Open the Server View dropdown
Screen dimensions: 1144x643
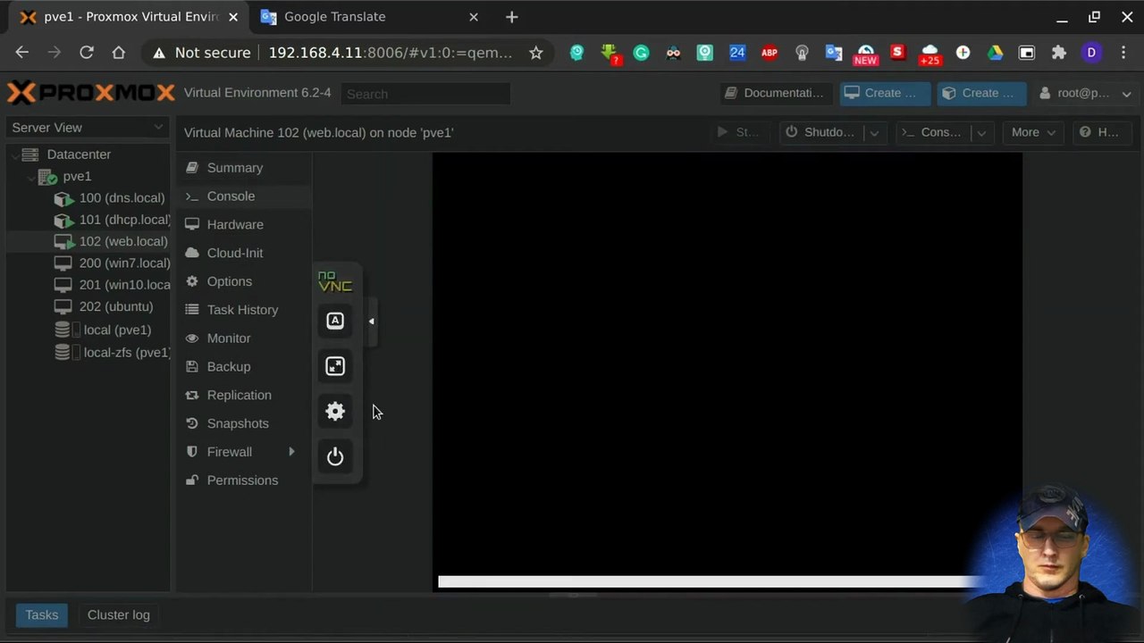coord(88,128)
